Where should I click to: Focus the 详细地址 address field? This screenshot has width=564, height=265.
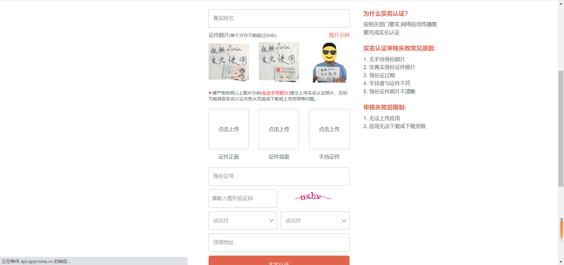coord(279,243)
